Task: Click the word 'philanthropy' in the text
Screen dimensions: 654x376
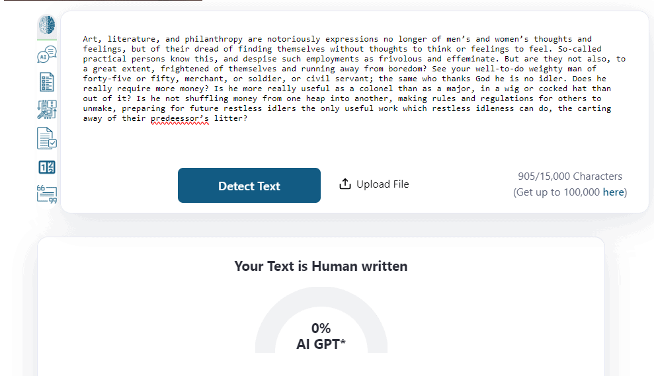Action: click(x=214, y=39)
